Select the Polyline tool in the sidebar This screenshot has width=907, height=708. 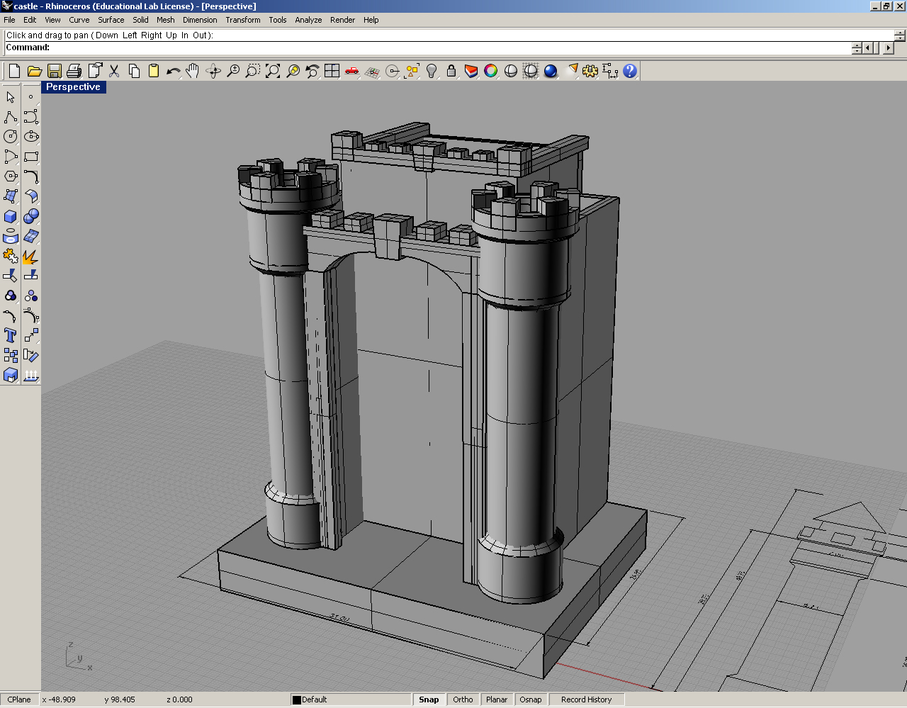click(11, 117)
